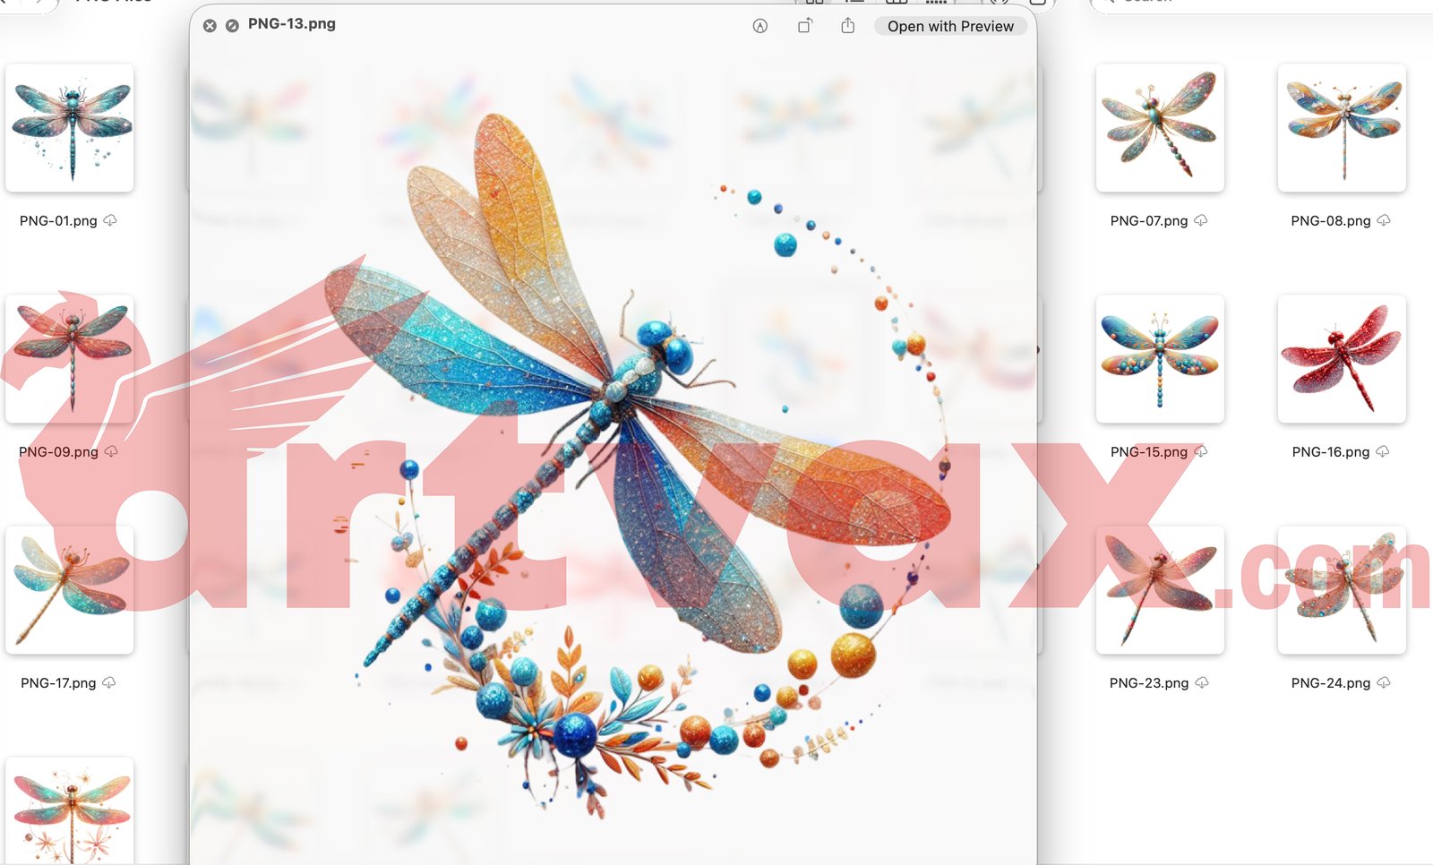The width and height of the screenshot is (1433, 865).
Task: Select the PNG-01.png thumbnail
Action: coord(70,127)
